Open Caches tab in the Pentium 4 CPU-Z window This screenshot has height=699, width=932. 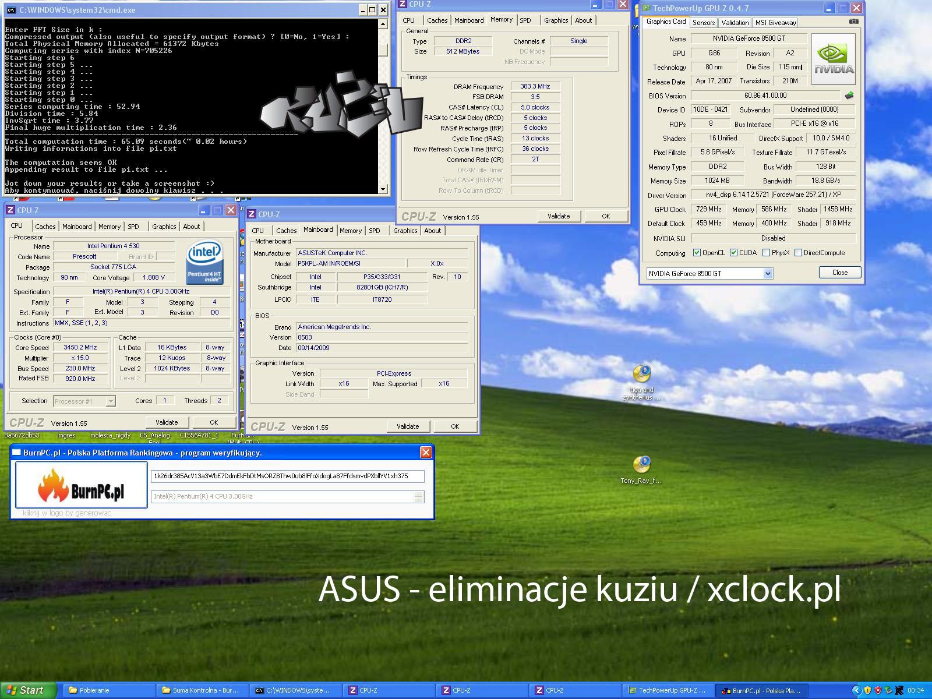pos(45,227)
